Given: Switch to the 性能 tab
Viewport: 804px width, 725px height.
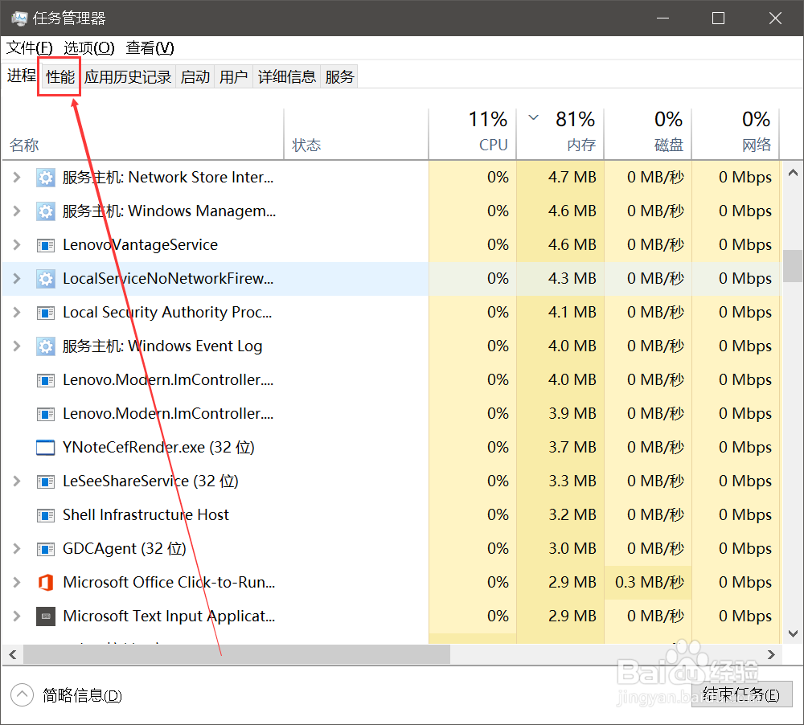Looking at the screenshot, I should [60, 77].
